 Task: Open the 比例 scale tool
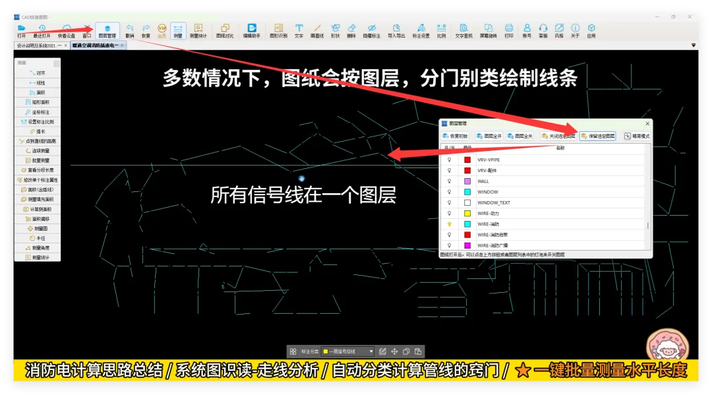click(441, 31)
